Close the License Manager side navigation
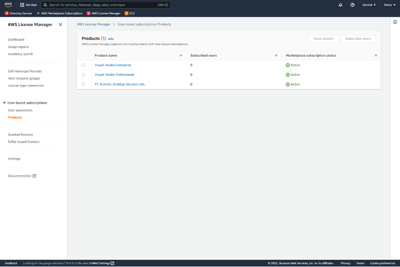 point(61,24)
